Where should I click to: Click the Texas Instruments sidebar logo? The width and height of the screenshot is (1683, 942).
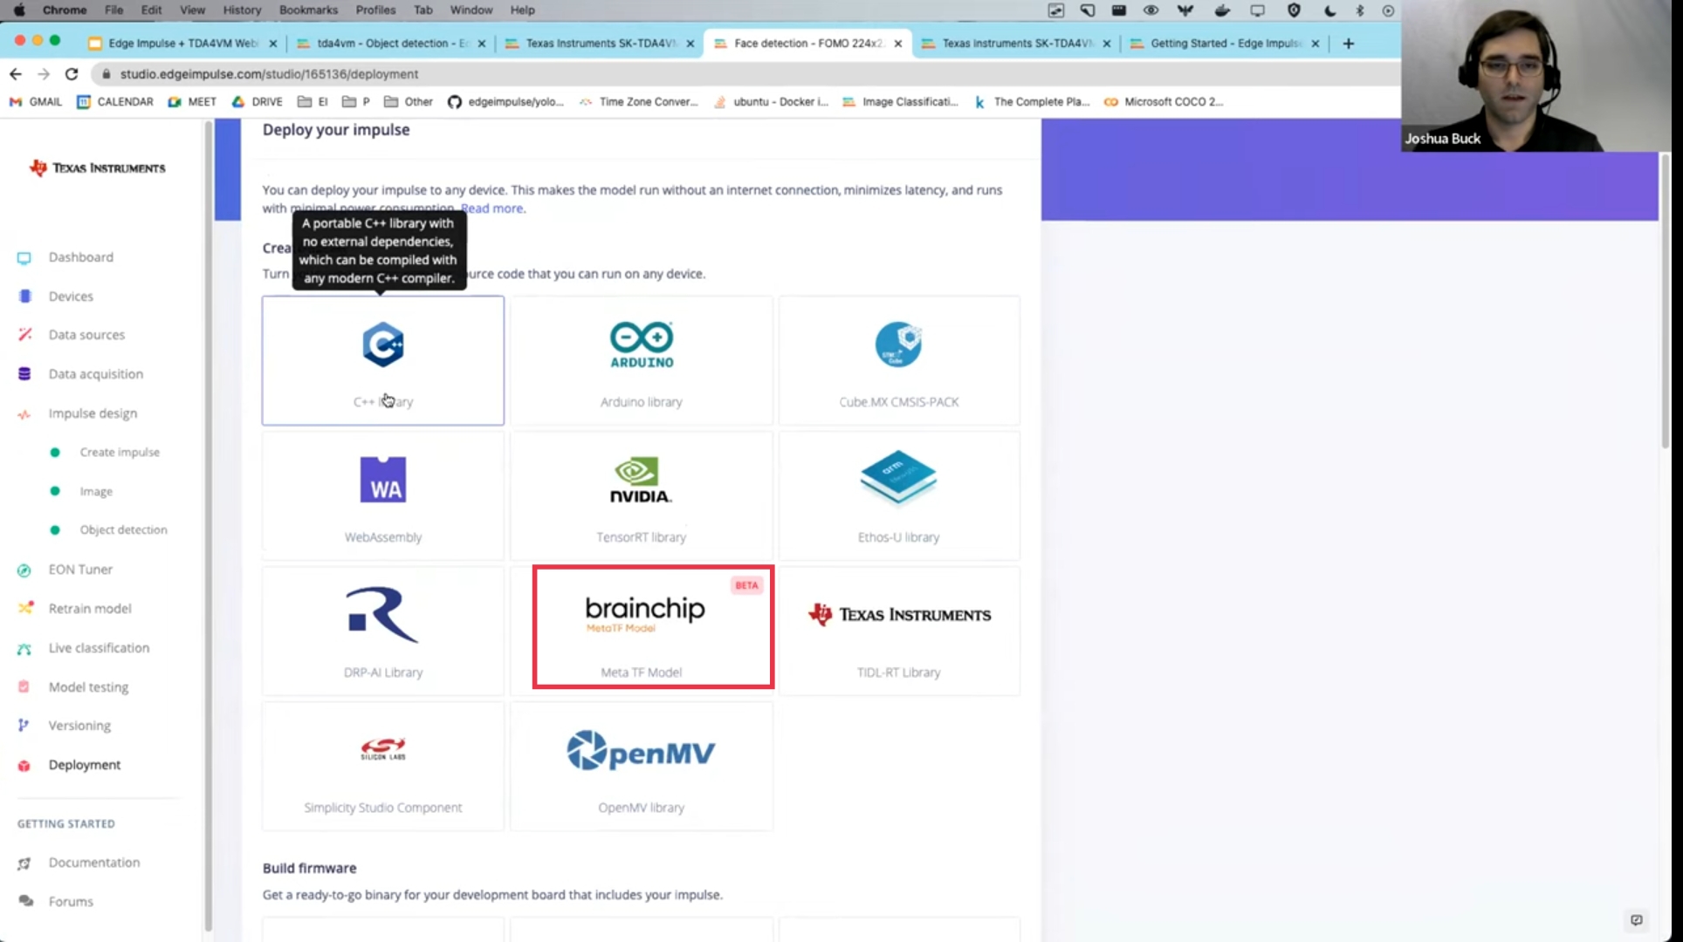(97, 167)
